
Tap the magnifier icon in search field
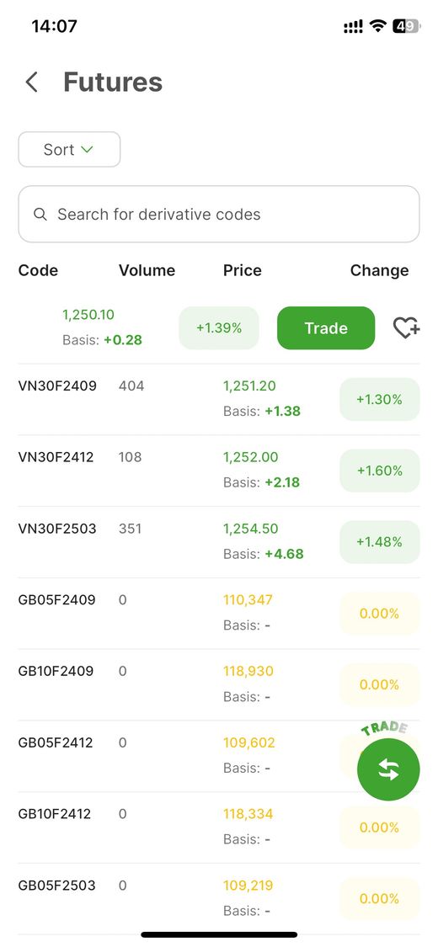[x=40, y=215]
